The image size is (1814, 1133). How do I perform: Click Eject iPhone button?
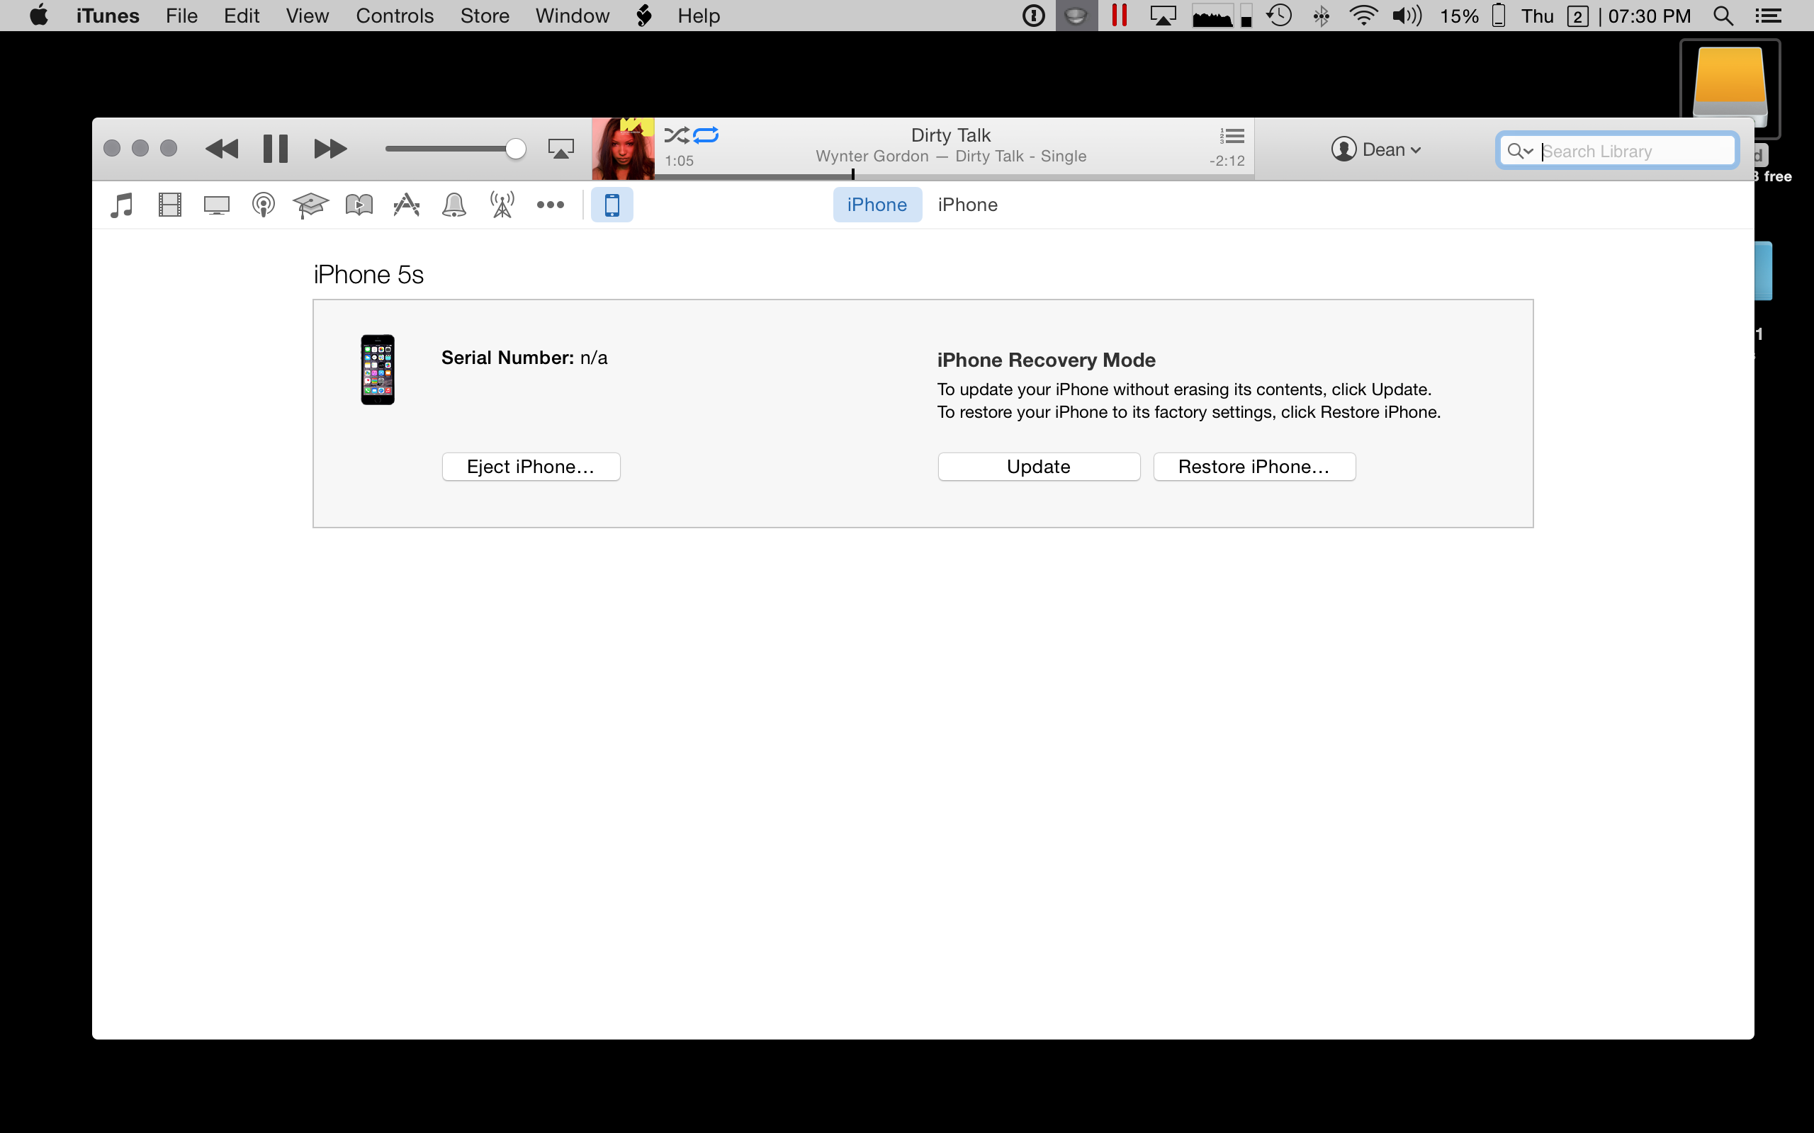tap(531, 467)
